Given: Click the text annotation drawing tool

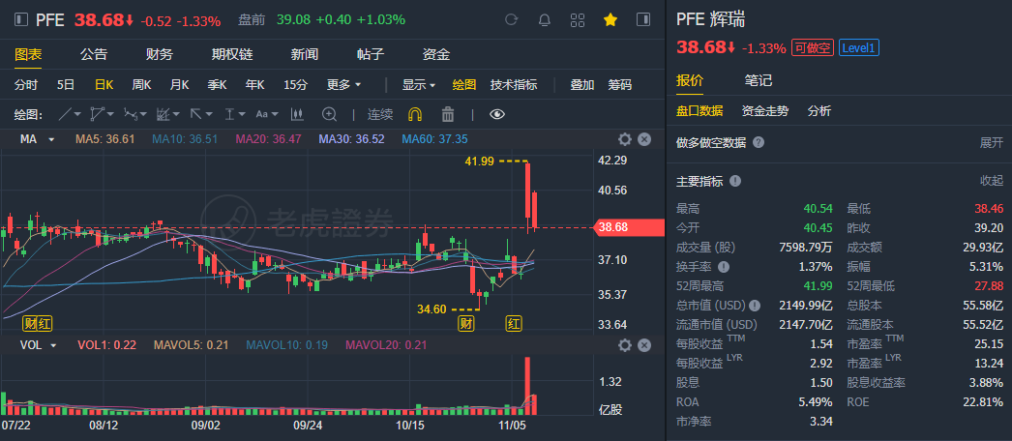Looking at the screenshot, I should 264,114.
